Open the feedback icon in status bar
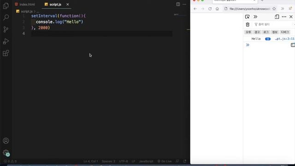This screenshot has height=166, width=295. 177,161
